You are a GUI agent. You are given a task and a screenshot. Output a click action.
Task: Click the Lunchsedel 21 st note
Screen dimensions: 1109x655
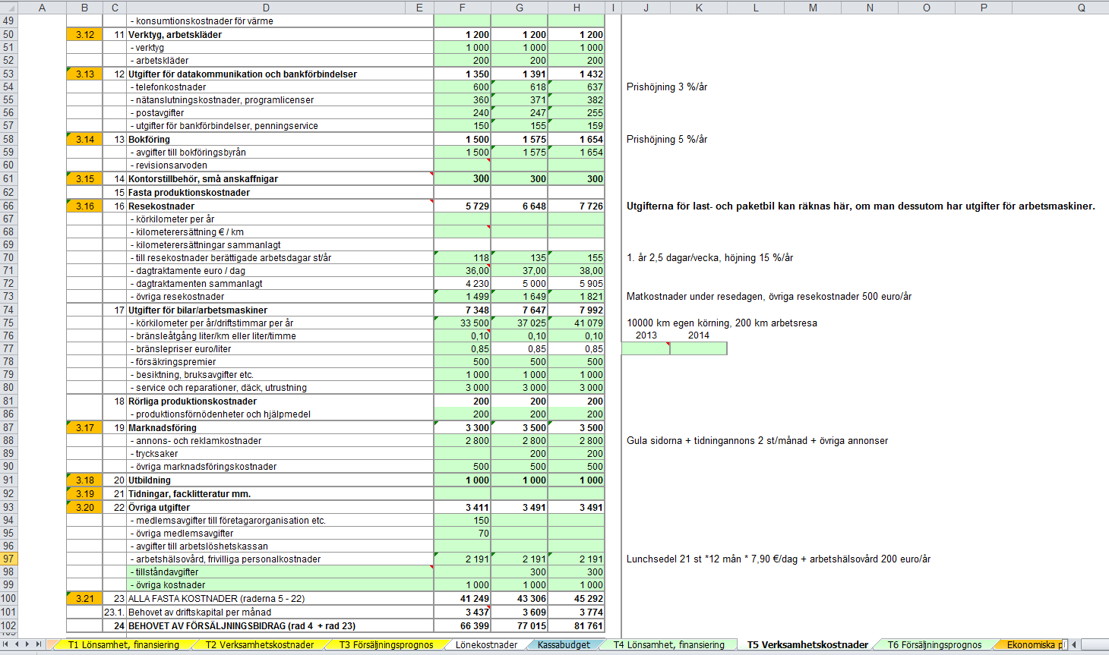(x=779, y=559)
